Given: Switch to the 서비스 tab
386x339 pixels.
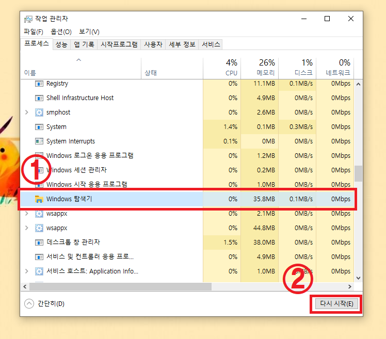Looking at the screenshot, I should (x=211, y=44).
